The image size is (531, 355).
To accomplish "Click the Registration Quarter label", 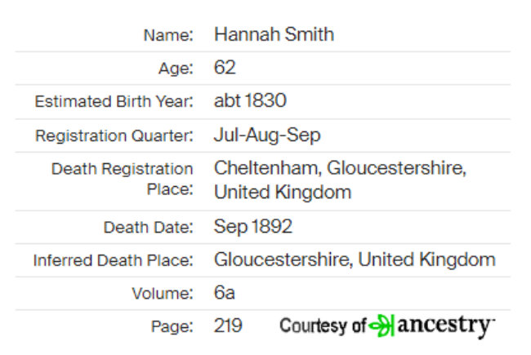I will 114,136.
